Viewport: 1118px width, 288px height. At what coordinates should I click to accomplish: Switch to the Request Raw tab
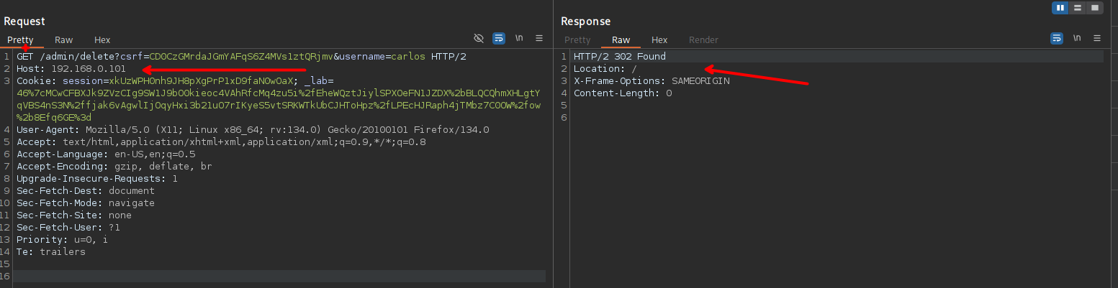pos(64,40)
